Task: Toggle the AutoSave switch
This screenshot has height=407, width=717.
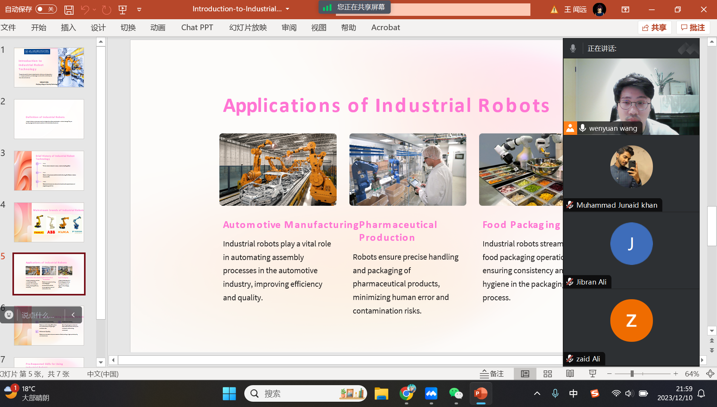Action: [x=46, y=9]
